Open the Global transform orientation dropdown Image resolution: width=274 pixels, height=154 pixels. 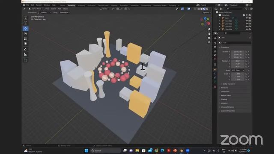click(104, 9)
